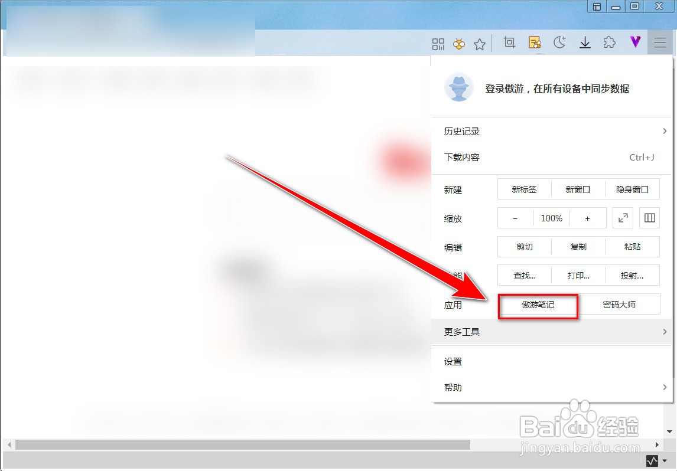The width and height of the screenshot is (677, 471).
Task: Expand the 帮助 submenu
Action: tap(552, 387)
